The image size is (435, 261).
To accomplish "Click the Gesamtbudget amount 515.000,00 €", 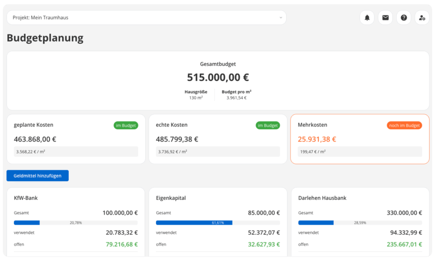I will (217, 77).
